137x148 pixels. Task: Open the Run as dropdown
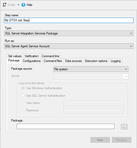coord(69,46)
